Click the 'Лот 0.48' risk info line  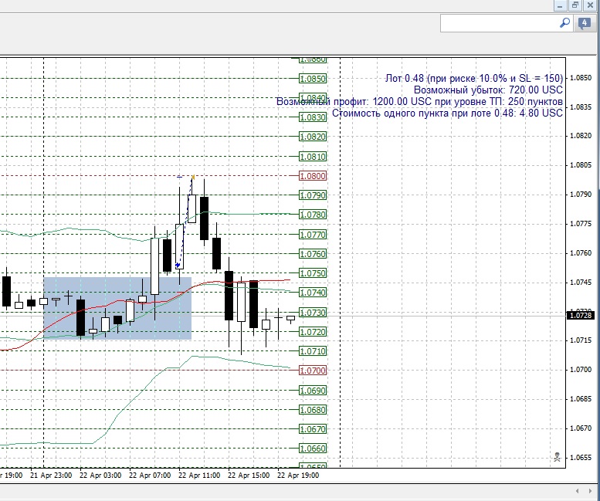coord(473,79)
